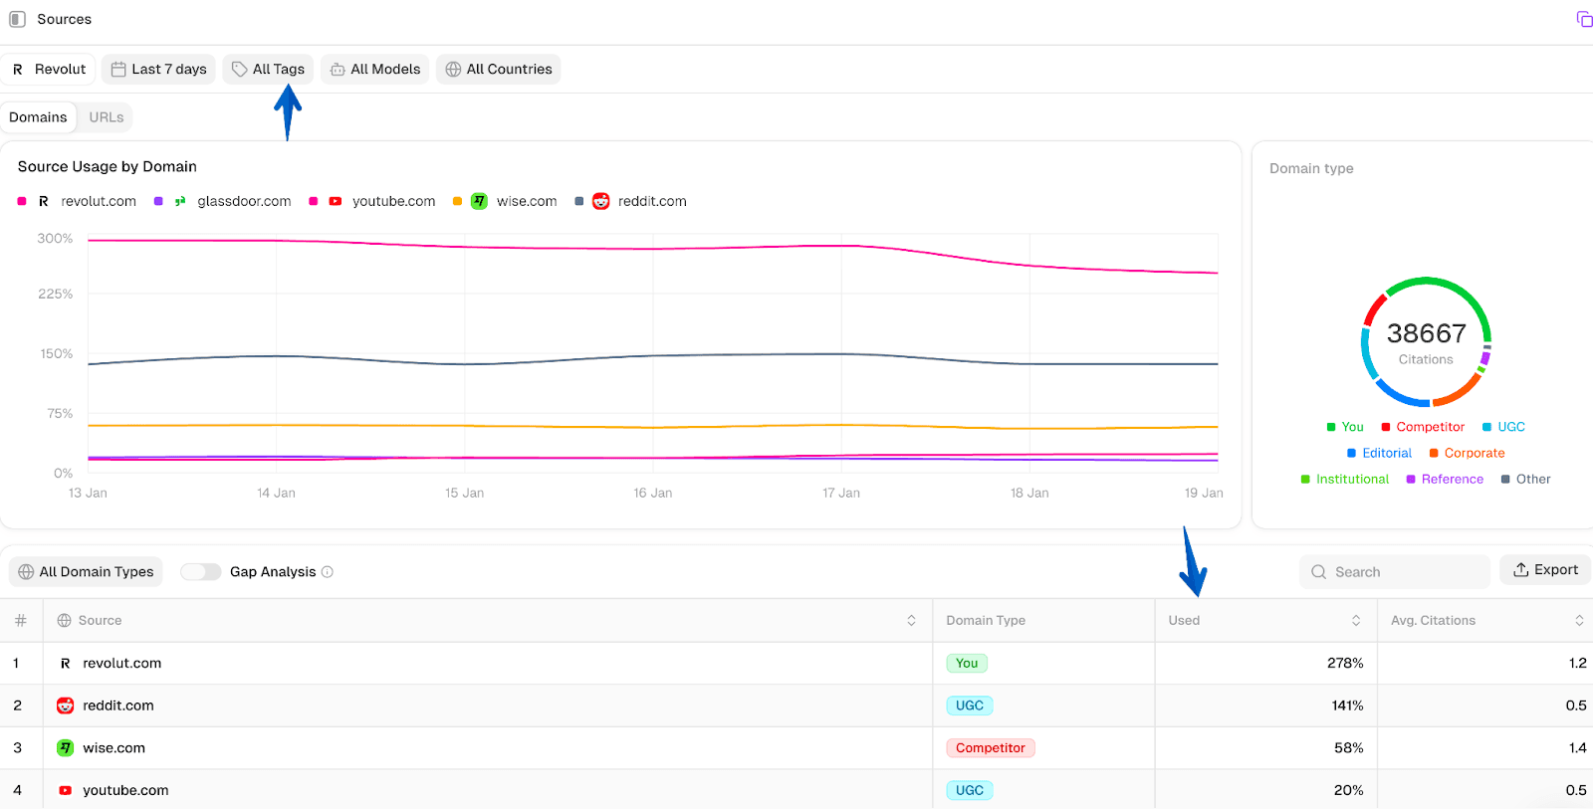Click the Competitor red legend swatch

pos(1386,427)
